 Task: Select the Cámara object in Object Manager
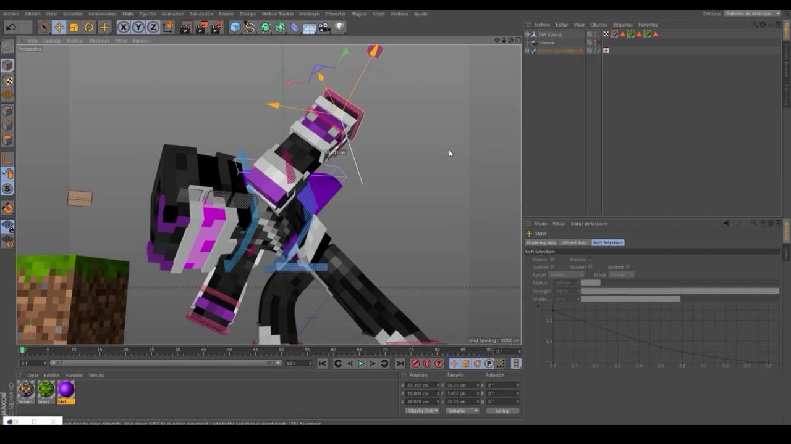pos(546,43)
